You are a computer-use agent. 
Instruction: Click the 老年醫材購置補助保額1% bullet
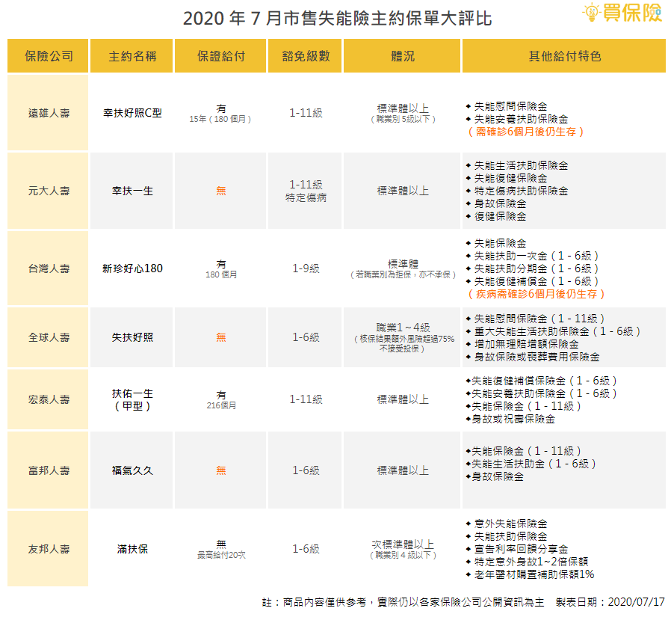[x=531, y=574]
